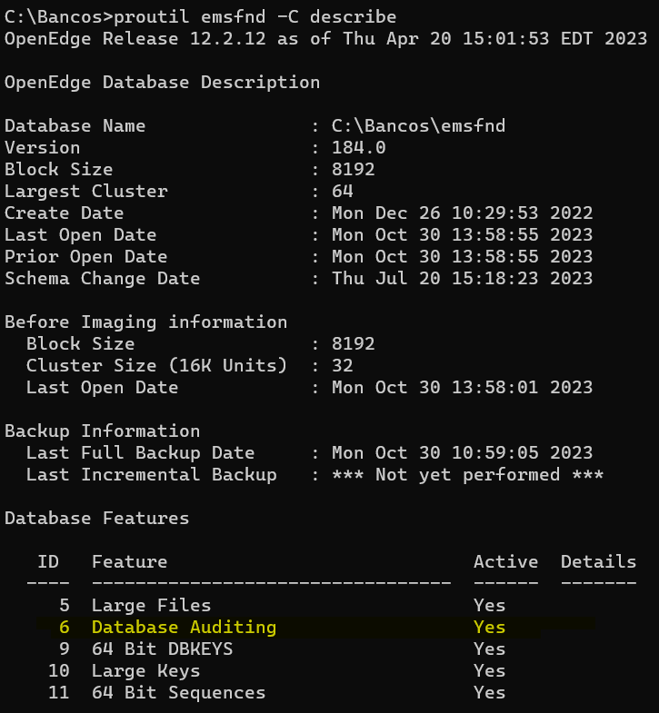Click the 'Yes' value for 64 Bit Sequences

(489, 693)
